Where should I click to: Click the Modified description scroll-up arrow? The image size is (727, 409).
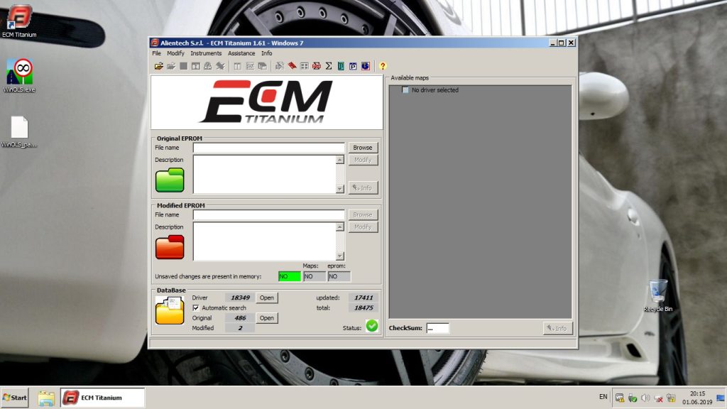tap(339, 225)
